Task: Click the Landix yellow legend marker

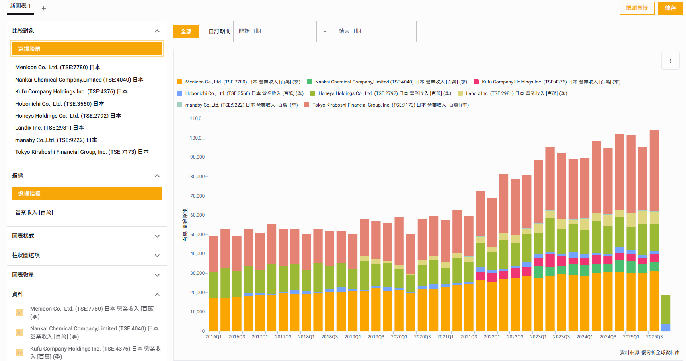Action: click(460, 93)
